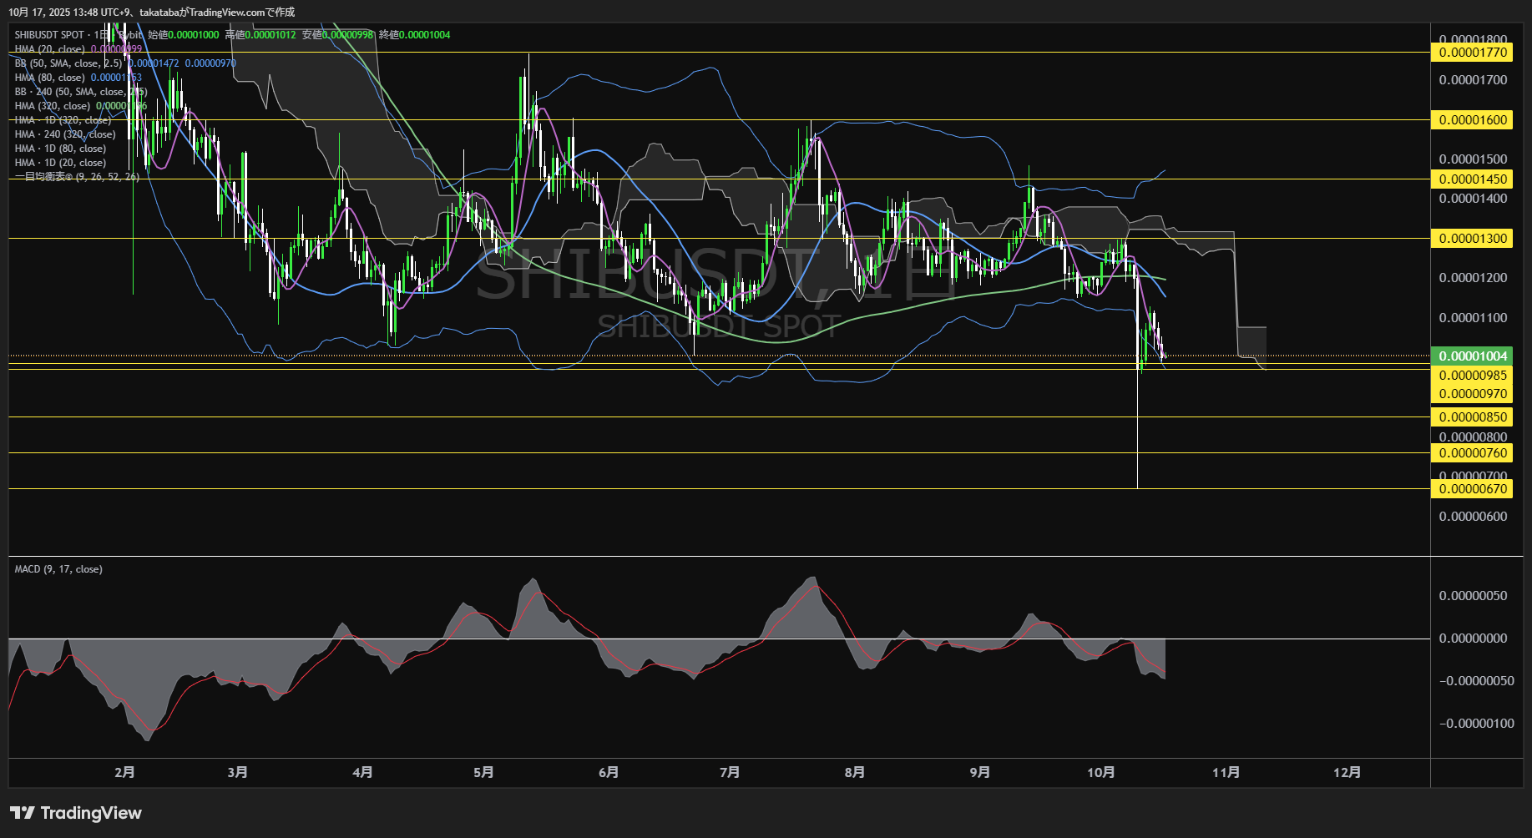
Task: Select the 0.00001300 horizontal line label
Action: click(1474, 239)
